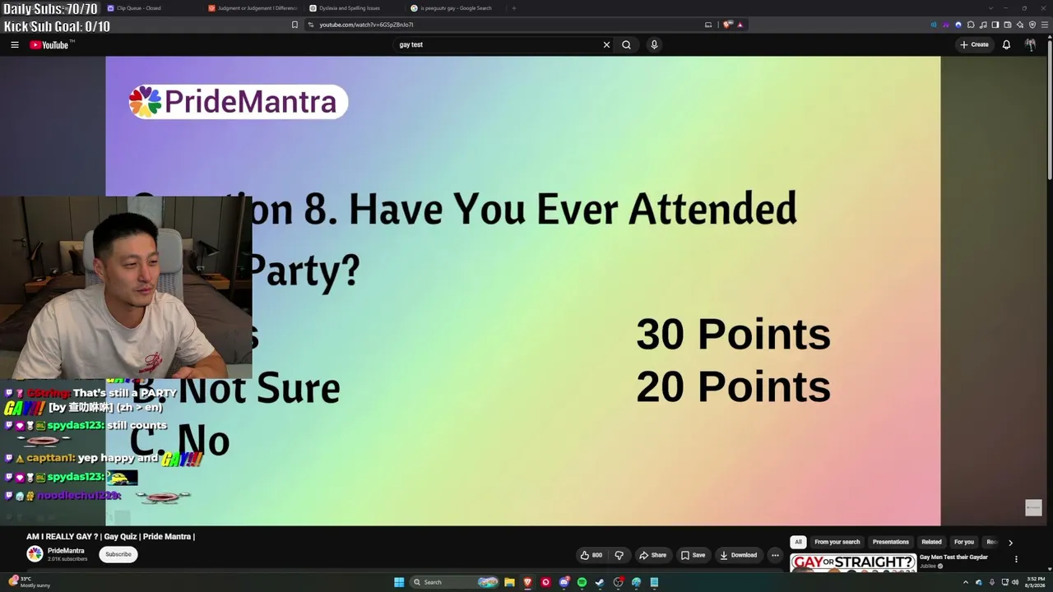
Task: Open the Gay or Straight video thumbnail
Action: click(853, 563)
